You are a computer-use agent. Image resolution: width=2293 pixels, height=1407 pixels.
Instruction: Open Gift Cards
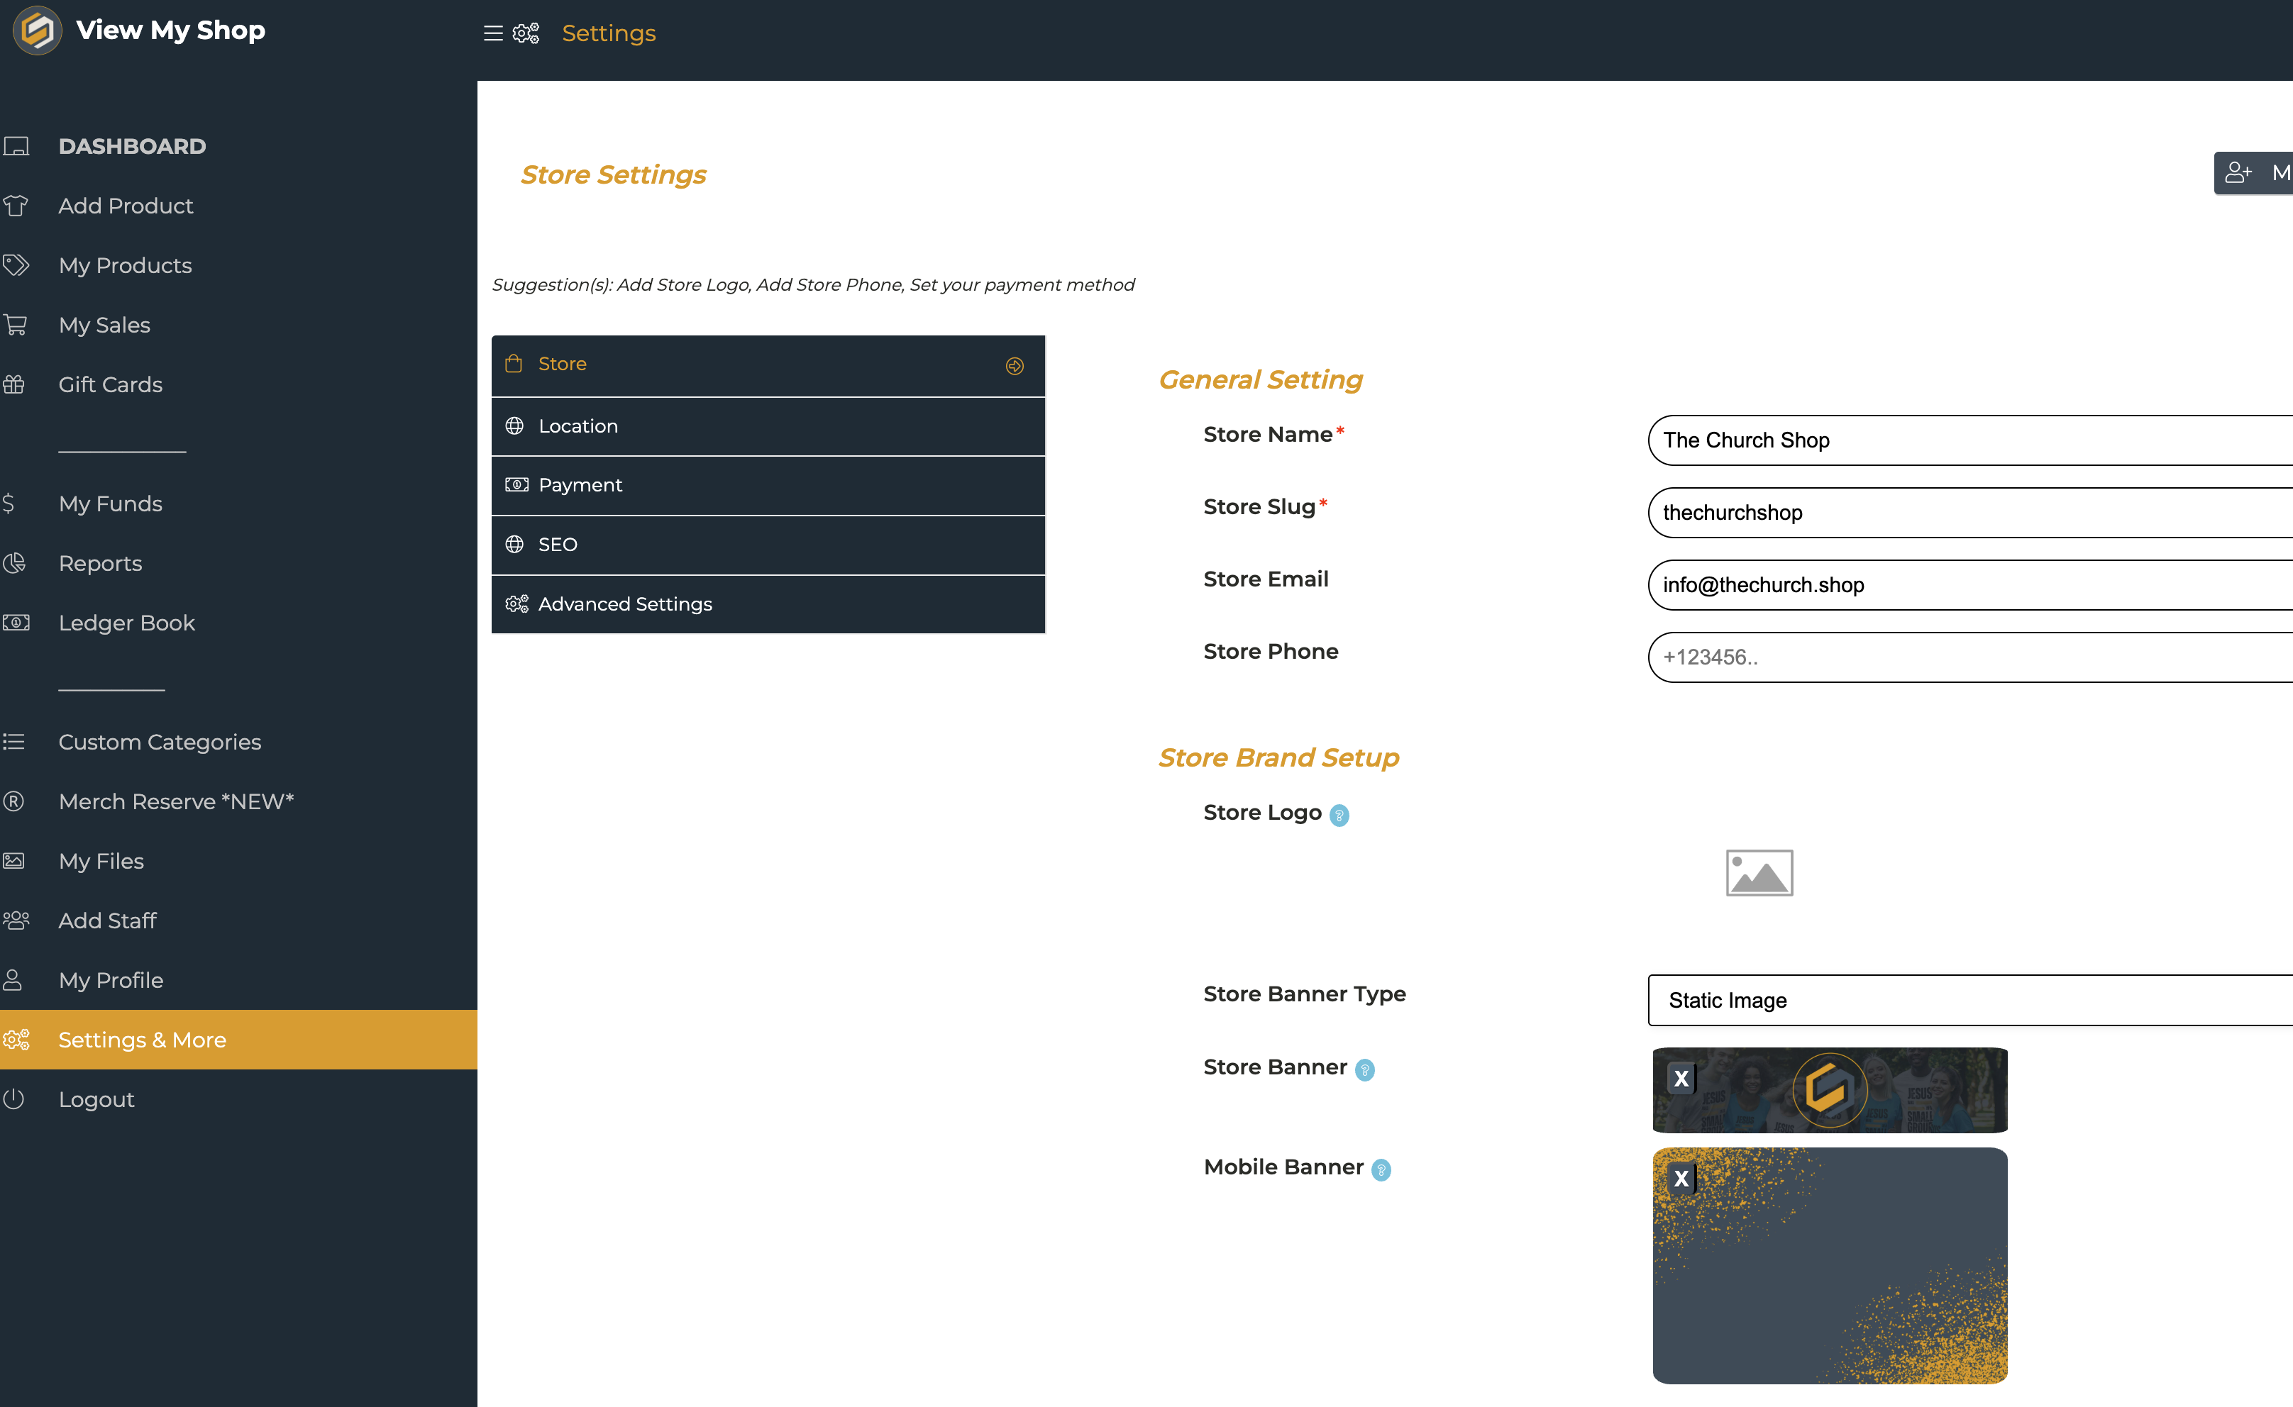(x=111, y=384)
